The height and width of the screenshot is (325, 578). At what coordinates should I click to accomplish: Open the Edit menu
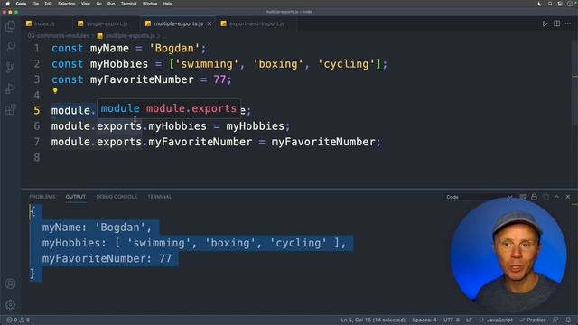[48, 4]
